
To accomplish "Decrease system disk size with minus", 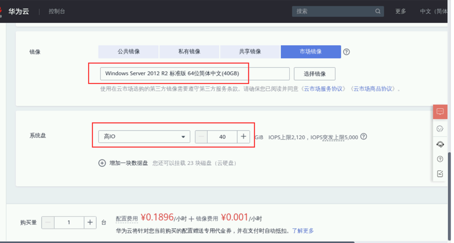I will click(x=201, y=136).
